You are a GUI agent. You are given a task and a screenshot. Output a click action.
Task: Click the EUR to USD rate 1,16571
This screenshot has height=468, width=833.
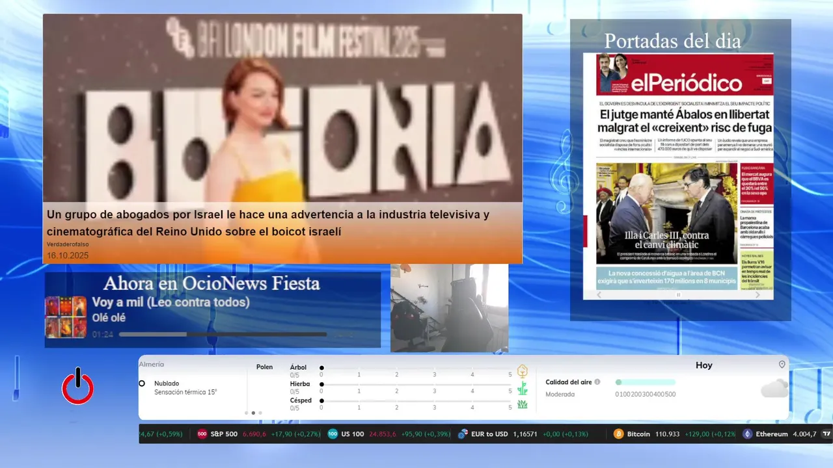(x=526, y=434)
